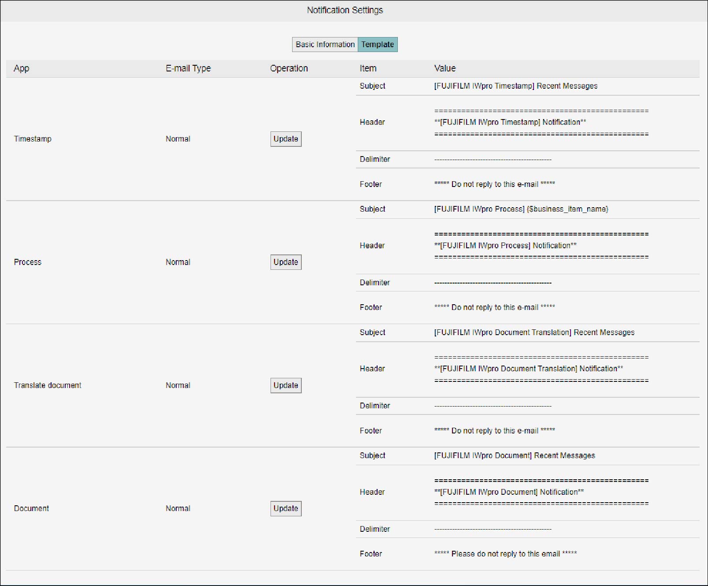
Task: Click Normal e-mail type in Translate document row
Action: (x=178, y=385)
